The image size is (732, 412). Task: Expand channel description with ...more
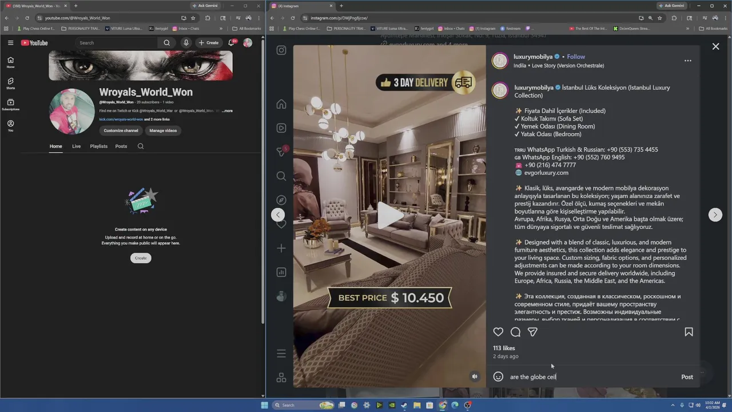click(x=228, y=111)
